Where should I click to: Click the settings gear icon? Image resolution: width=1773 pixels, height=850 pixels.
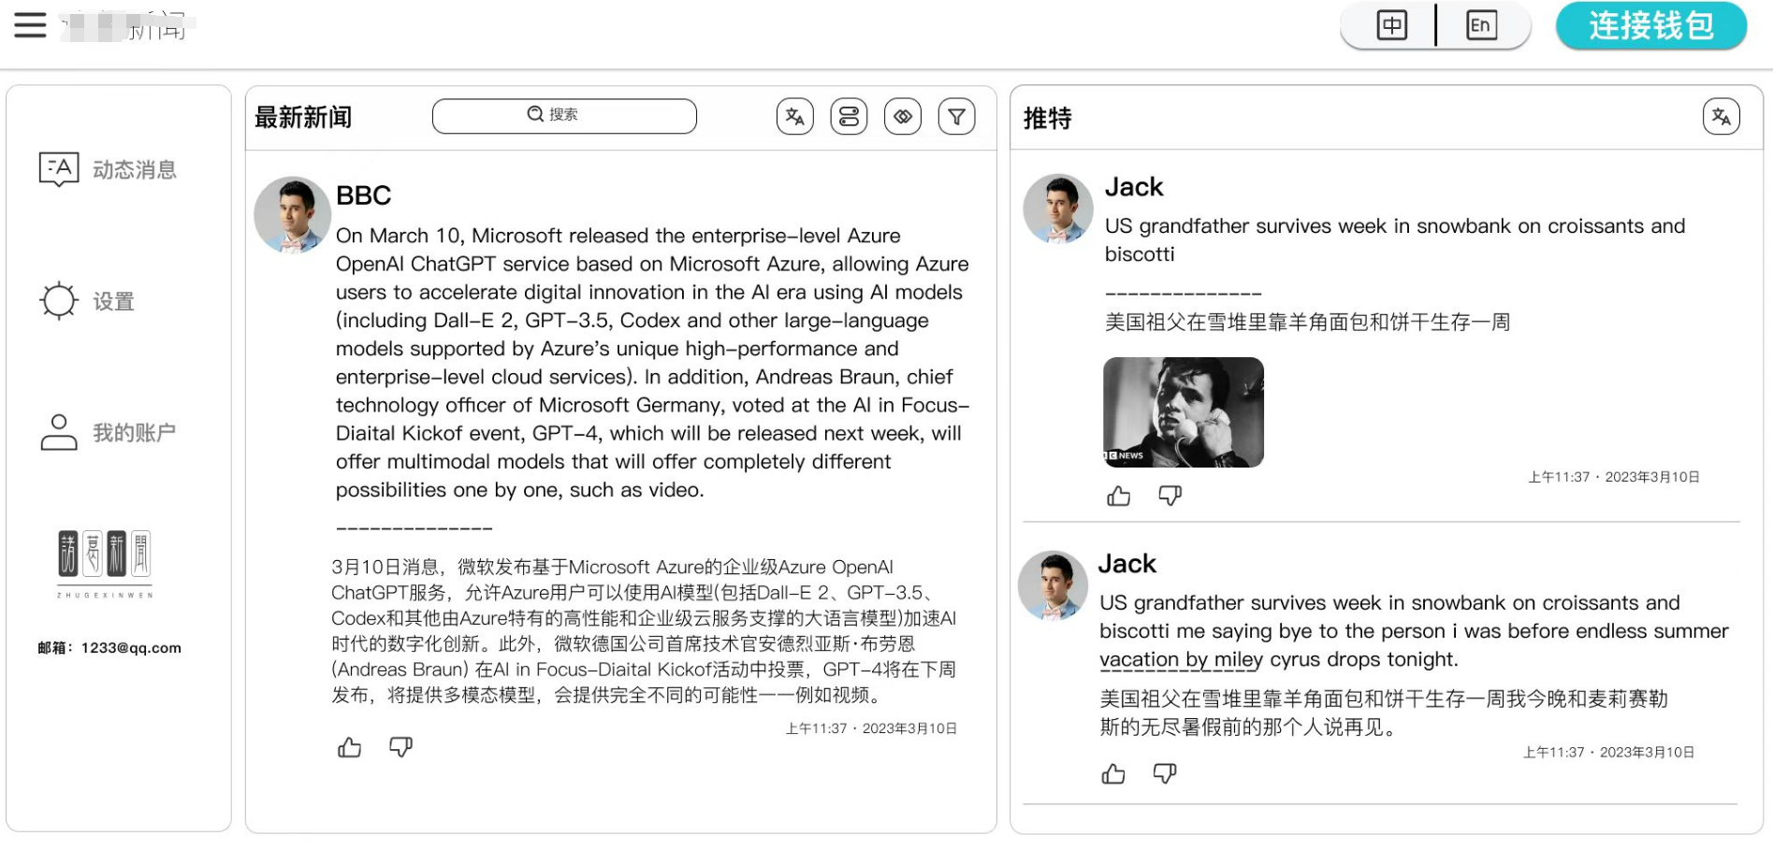click(x=59, y=301)
